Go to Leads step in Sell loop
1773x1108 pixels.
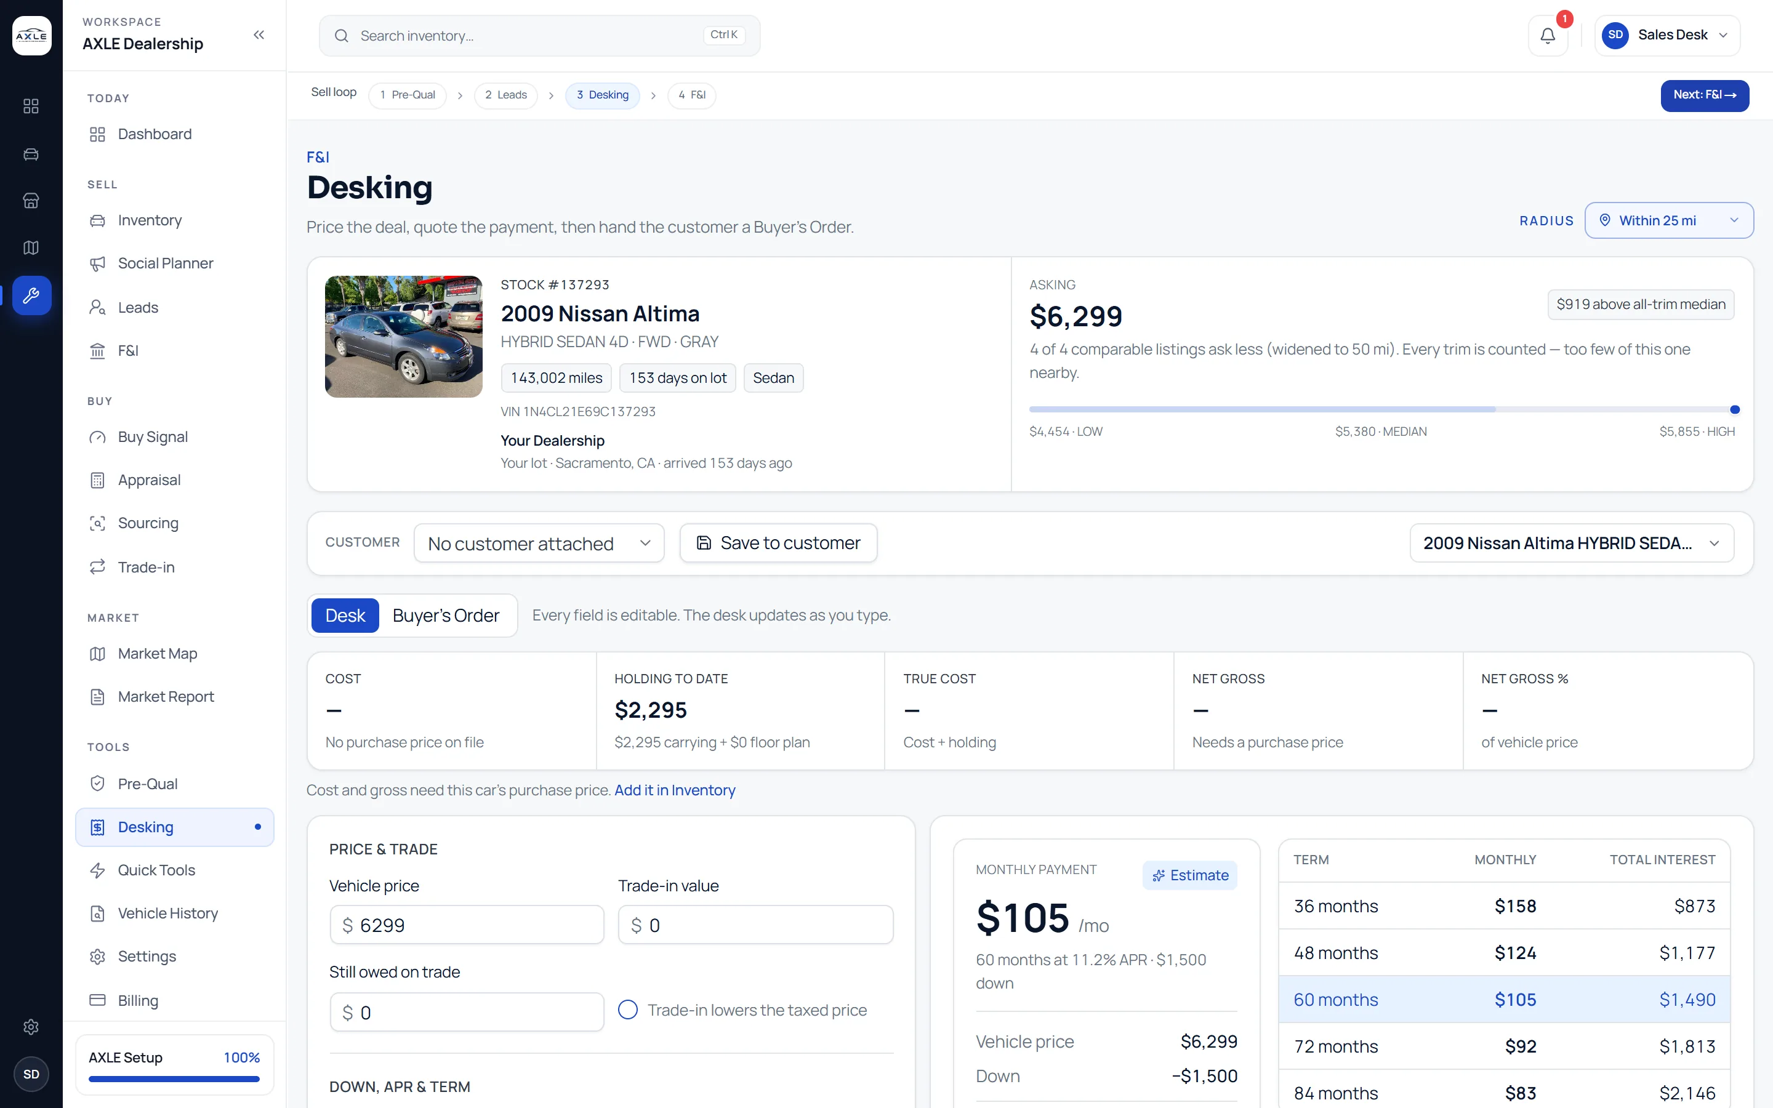(505, 95)
